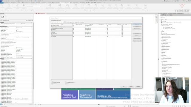Click the Создать button in Worksets dialog
The height and width of the screenshot is (107, 191).
point(137,24)
